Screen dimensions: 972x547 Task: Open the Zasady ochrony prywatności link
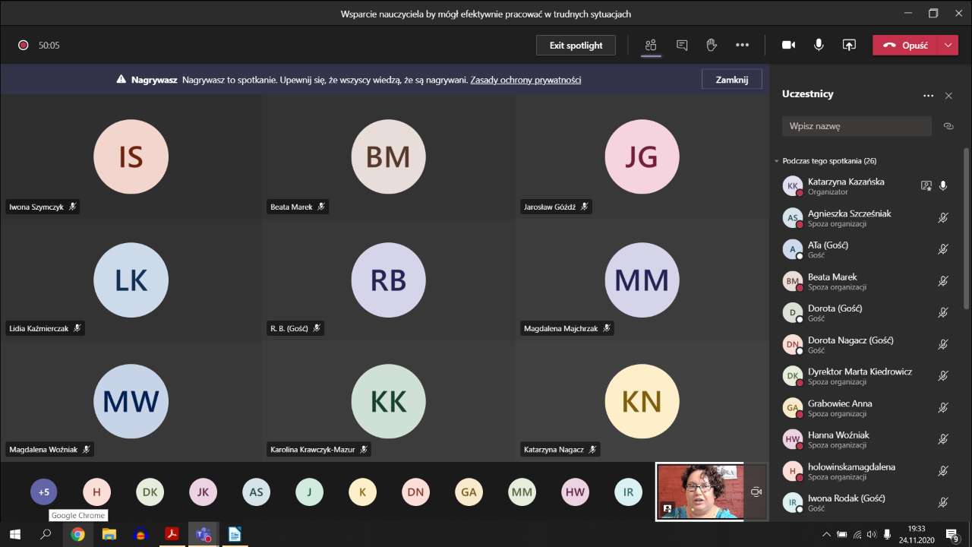coord(525,80)
